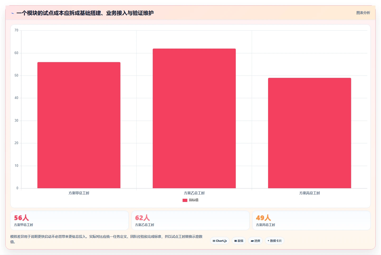Click the y-axis value 50
Image resolution: width=381 pixels, height=255 pixels.
click(16, 75)
